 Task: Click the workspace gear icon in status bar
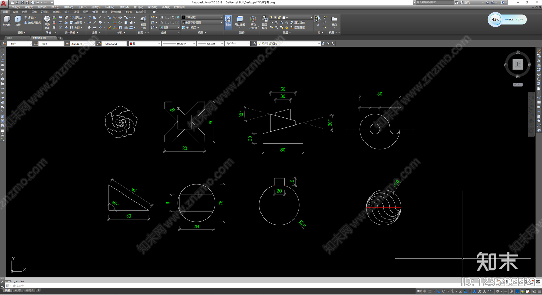click(497, 291)
